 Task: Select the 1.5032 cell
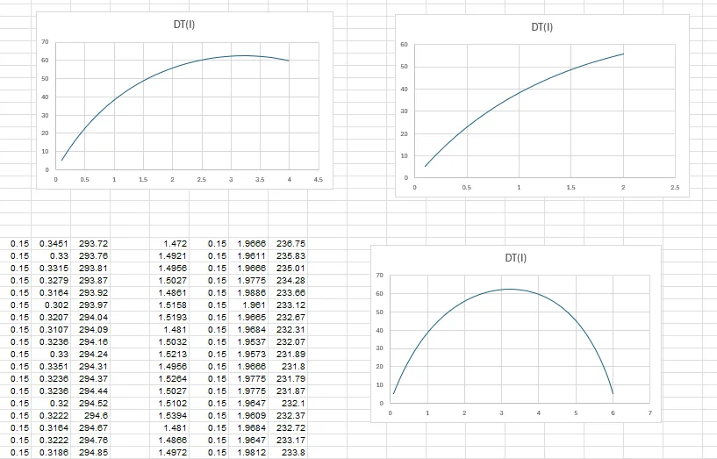click(x=169, y=342)
